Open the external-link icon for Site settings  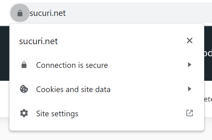click(x=189, y=113)
